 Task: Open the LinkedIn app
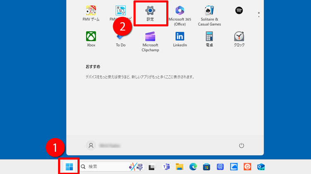[180, 39]
